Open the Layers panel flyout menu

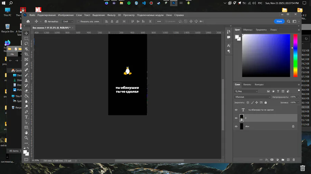coord(299,85)
